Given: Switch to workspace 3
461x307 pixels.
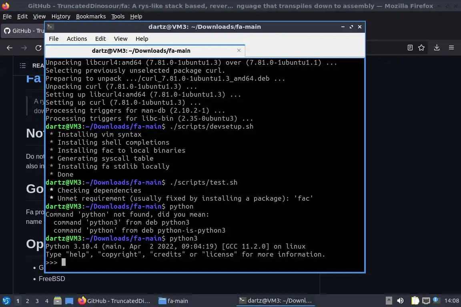Looking at the screenshot, I should click(37, 301).
